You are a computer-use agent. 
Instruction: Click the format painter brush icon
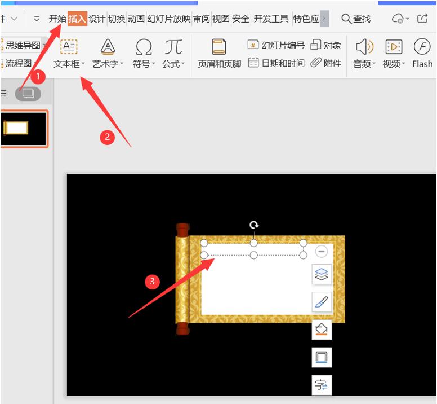[x=322, y=302]
